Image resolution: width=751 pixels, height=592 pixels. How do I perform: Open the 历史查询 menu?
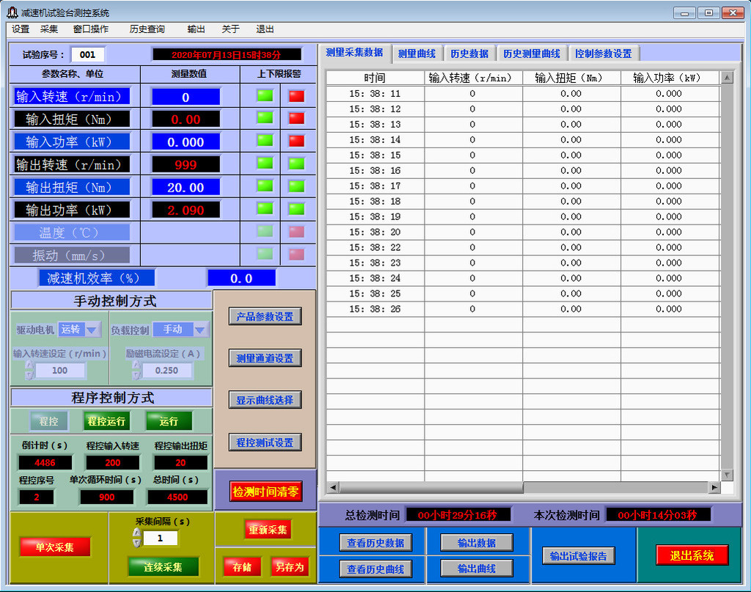(x=147, y=29)
